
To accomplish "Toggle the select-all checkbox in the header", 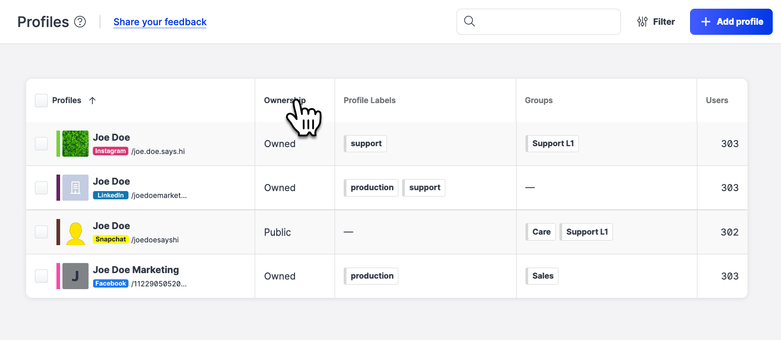I will (41, 100).
